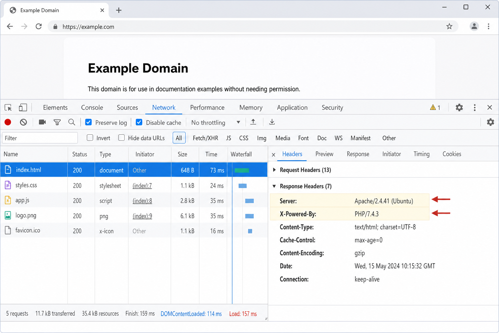499x333 pixels.
Task: Select the All filter type
Action: click(179, 138)
